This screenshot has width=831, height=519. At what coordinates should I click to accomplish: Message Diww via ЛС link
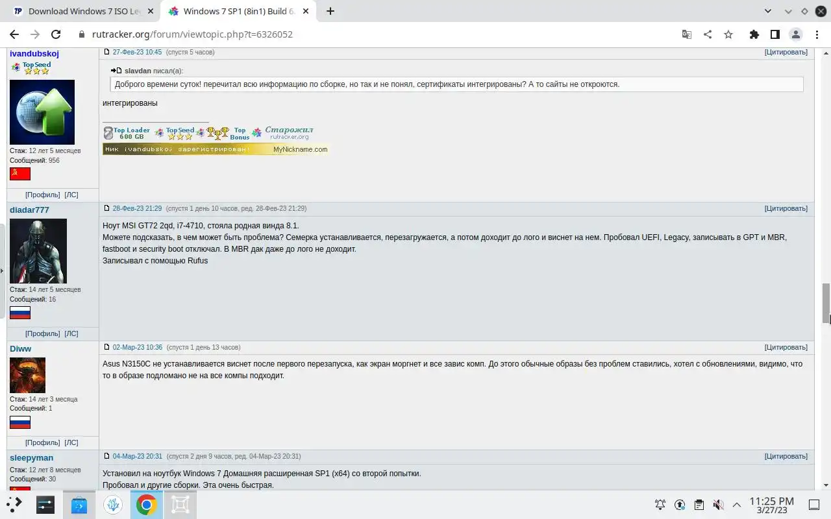tap(71, 442)
